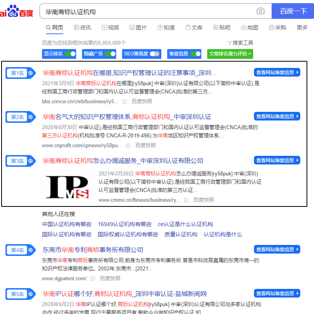Open 东莞市华南专利商标事务所有限公司 title link
The image size is (314, 314).
point(93,250)
